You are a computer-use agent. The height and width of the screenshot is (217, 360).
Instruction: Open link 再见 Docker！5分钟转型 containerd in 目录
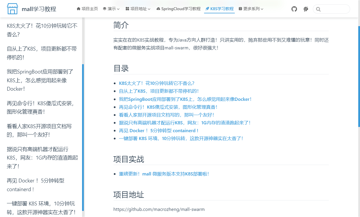pos(159,130)
